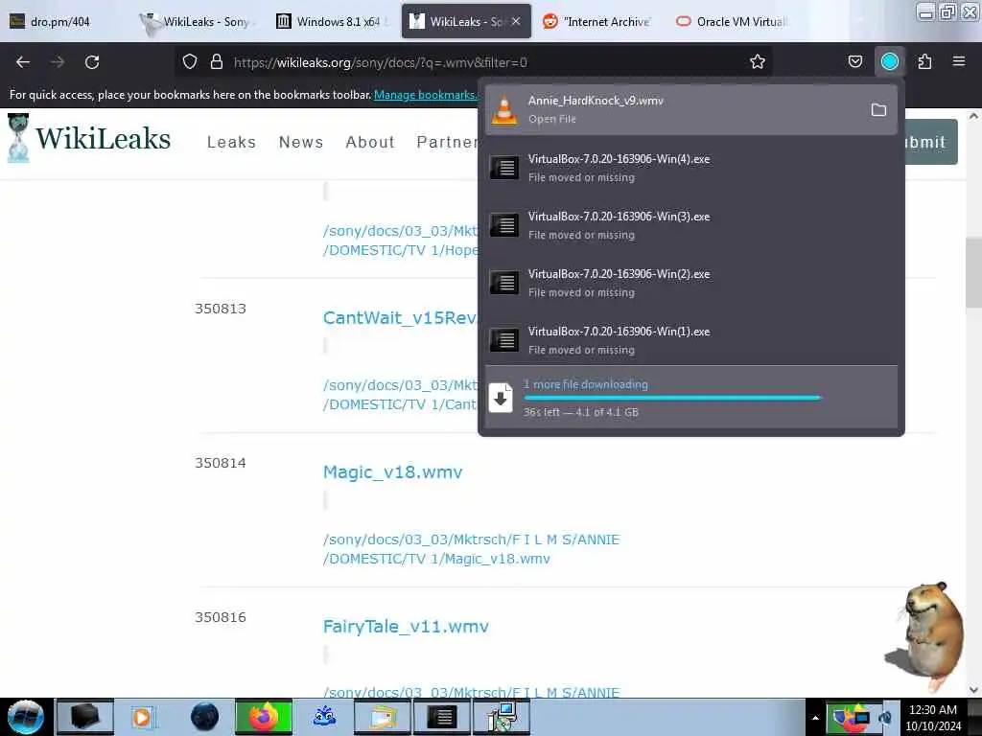Open the extensions puzzle icon

(x=924, y=61)
